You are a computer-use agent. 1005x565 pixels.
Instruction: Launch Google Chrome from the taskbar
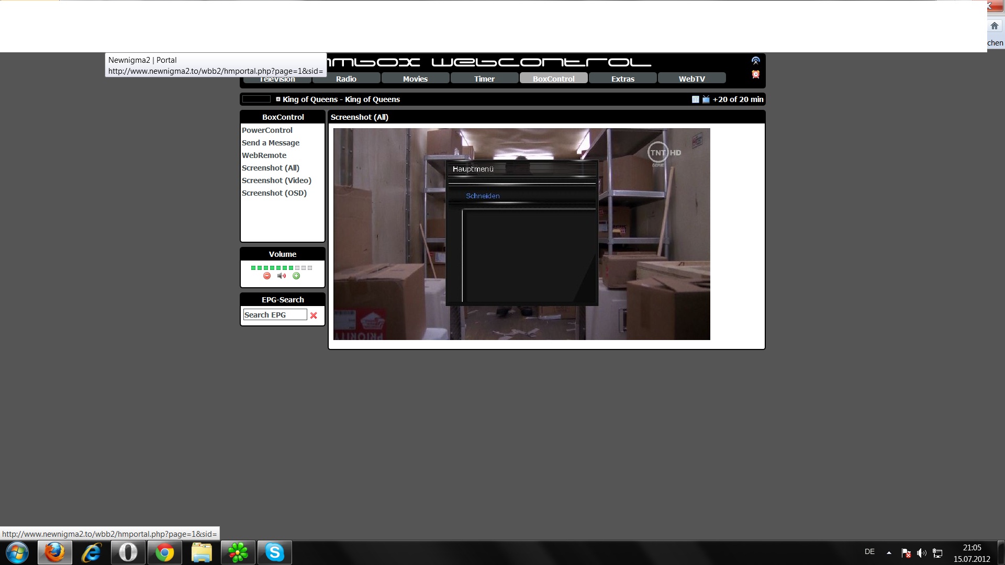click(164, 552)
